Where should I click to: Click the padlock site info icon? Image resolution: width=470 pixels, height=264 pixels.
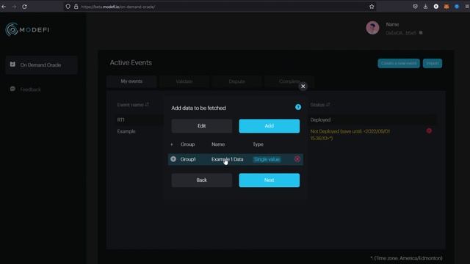click(x=76, y=7)
